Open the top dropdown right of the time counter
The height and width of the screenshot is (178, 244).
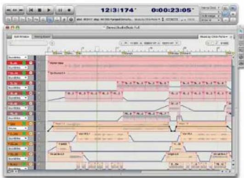pyautogui.click(x=210, y=8)
